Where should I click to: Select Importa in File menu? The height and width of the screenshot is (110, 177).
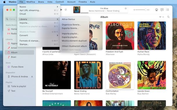coord(39,23)
